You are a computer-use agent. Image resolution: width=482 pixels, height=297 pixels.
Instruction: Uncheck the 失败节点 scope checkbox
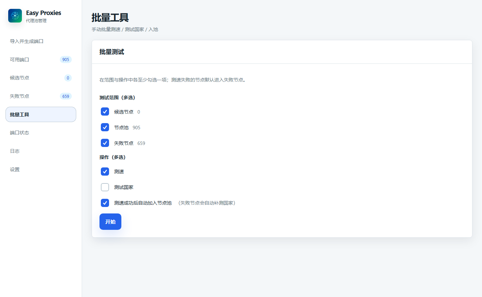[x=105, y=143]
